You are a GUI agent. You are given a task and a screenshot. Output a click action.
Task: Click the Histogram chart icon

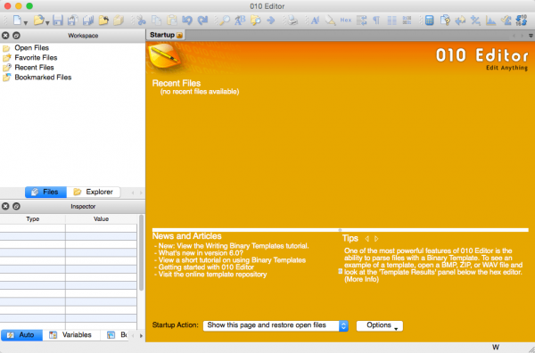pos(490,21)
